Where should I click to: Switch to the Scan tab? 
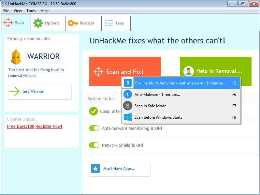click(x=16, y=23)
